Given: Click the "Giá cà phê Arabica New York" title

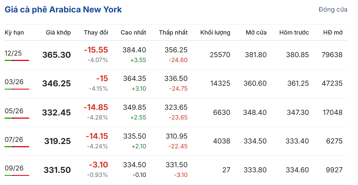Looking at the screenshot, I should pyautogui.click(x=63, y=10).
